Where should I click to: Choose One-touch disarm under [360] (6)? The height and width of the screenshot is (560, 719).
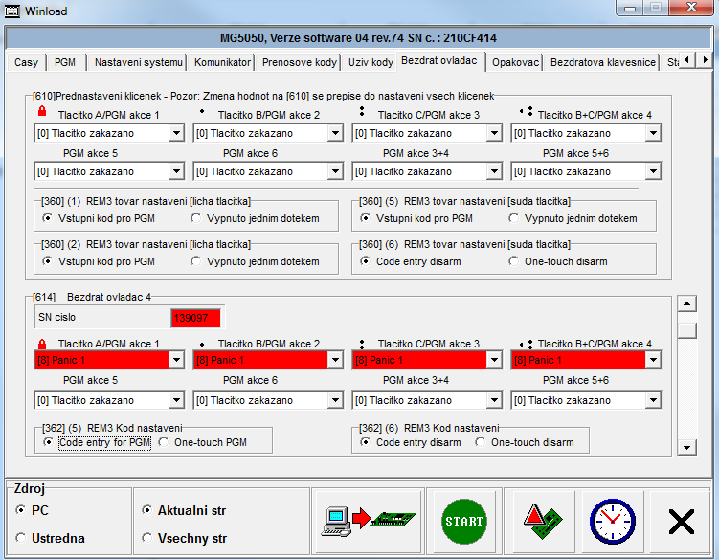(515, 261)
